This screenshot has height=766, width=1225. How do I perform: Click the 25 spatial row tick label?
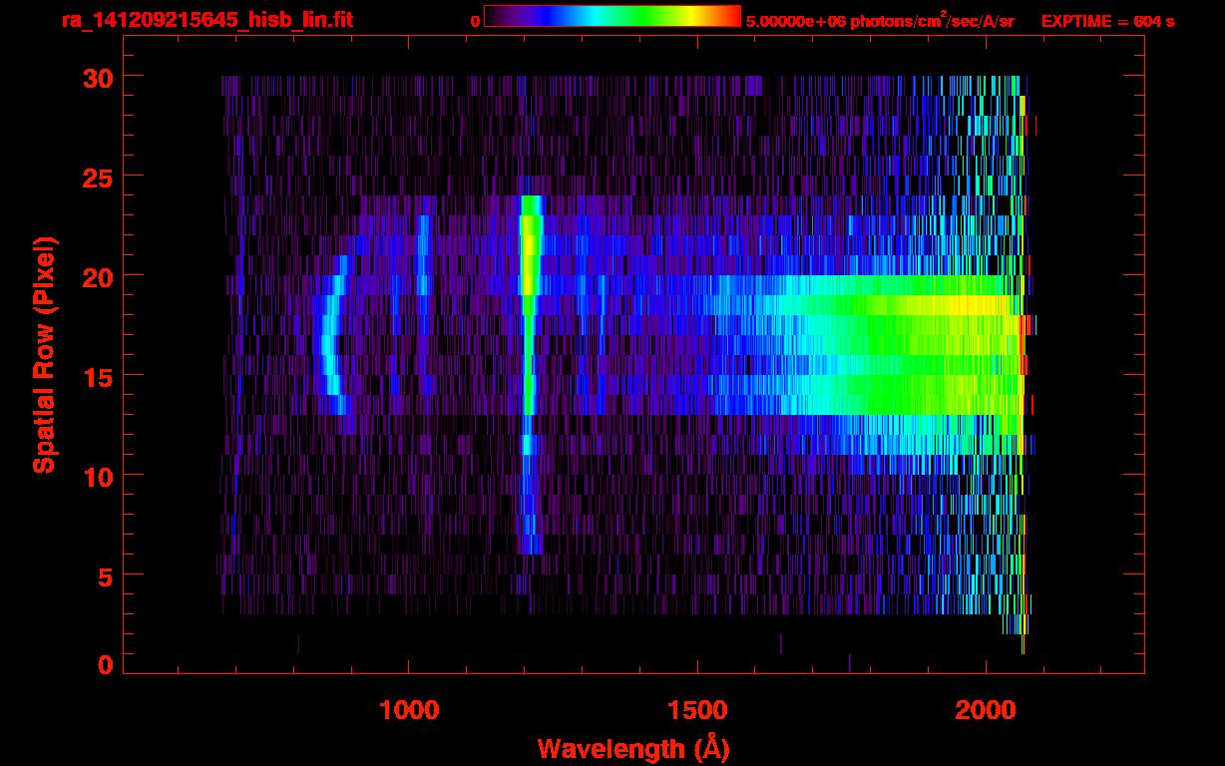(x=96, y=177)
